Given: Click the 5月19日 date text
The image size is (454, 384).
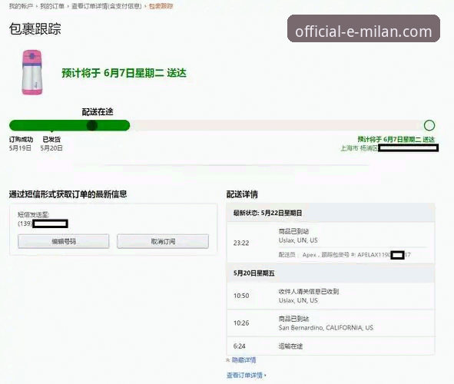Looking at the screenshot, I should coord(20,148).
